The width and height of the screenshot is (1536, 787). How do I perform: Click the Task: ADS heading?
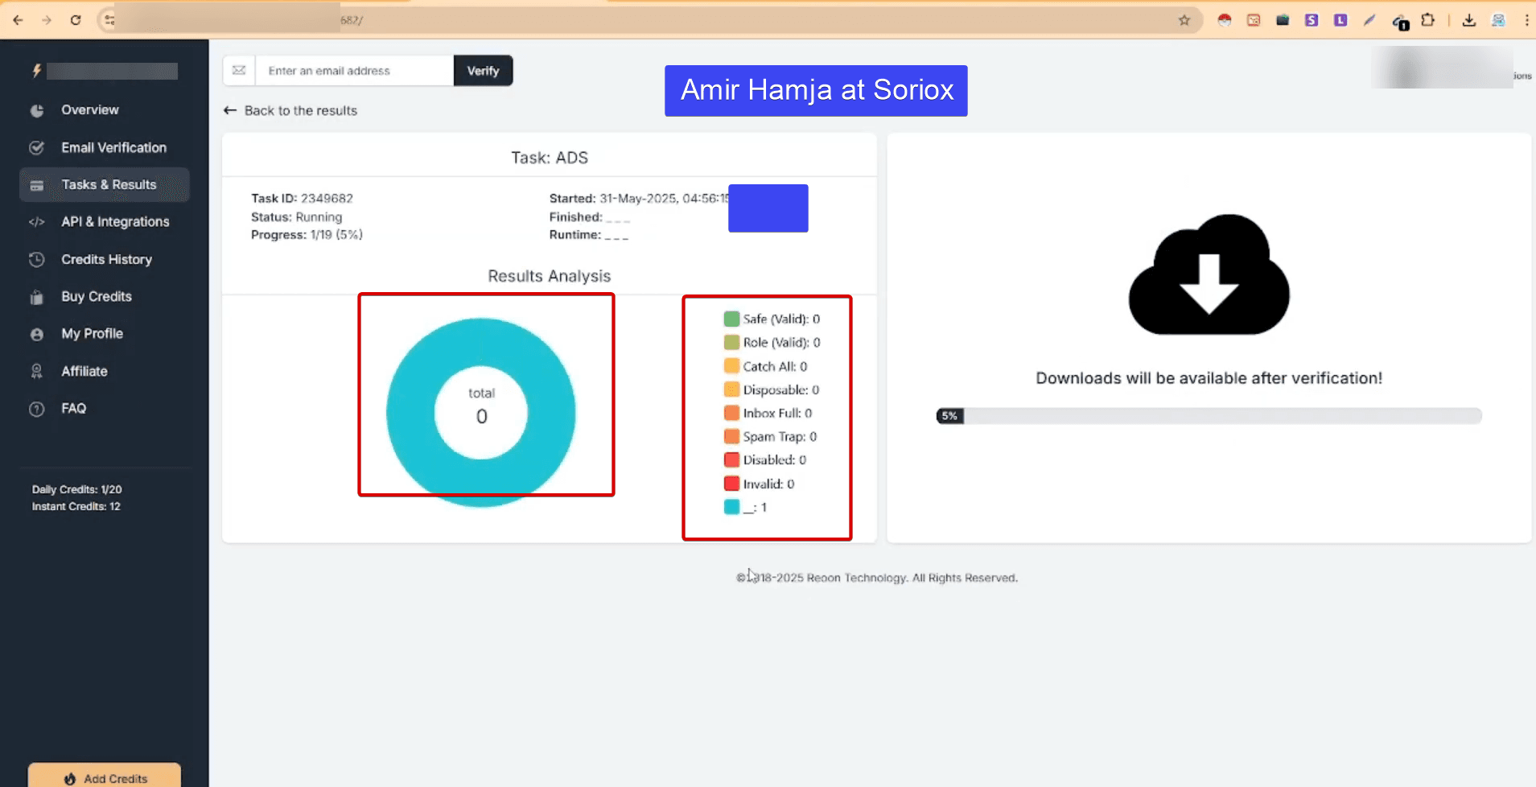550,158
